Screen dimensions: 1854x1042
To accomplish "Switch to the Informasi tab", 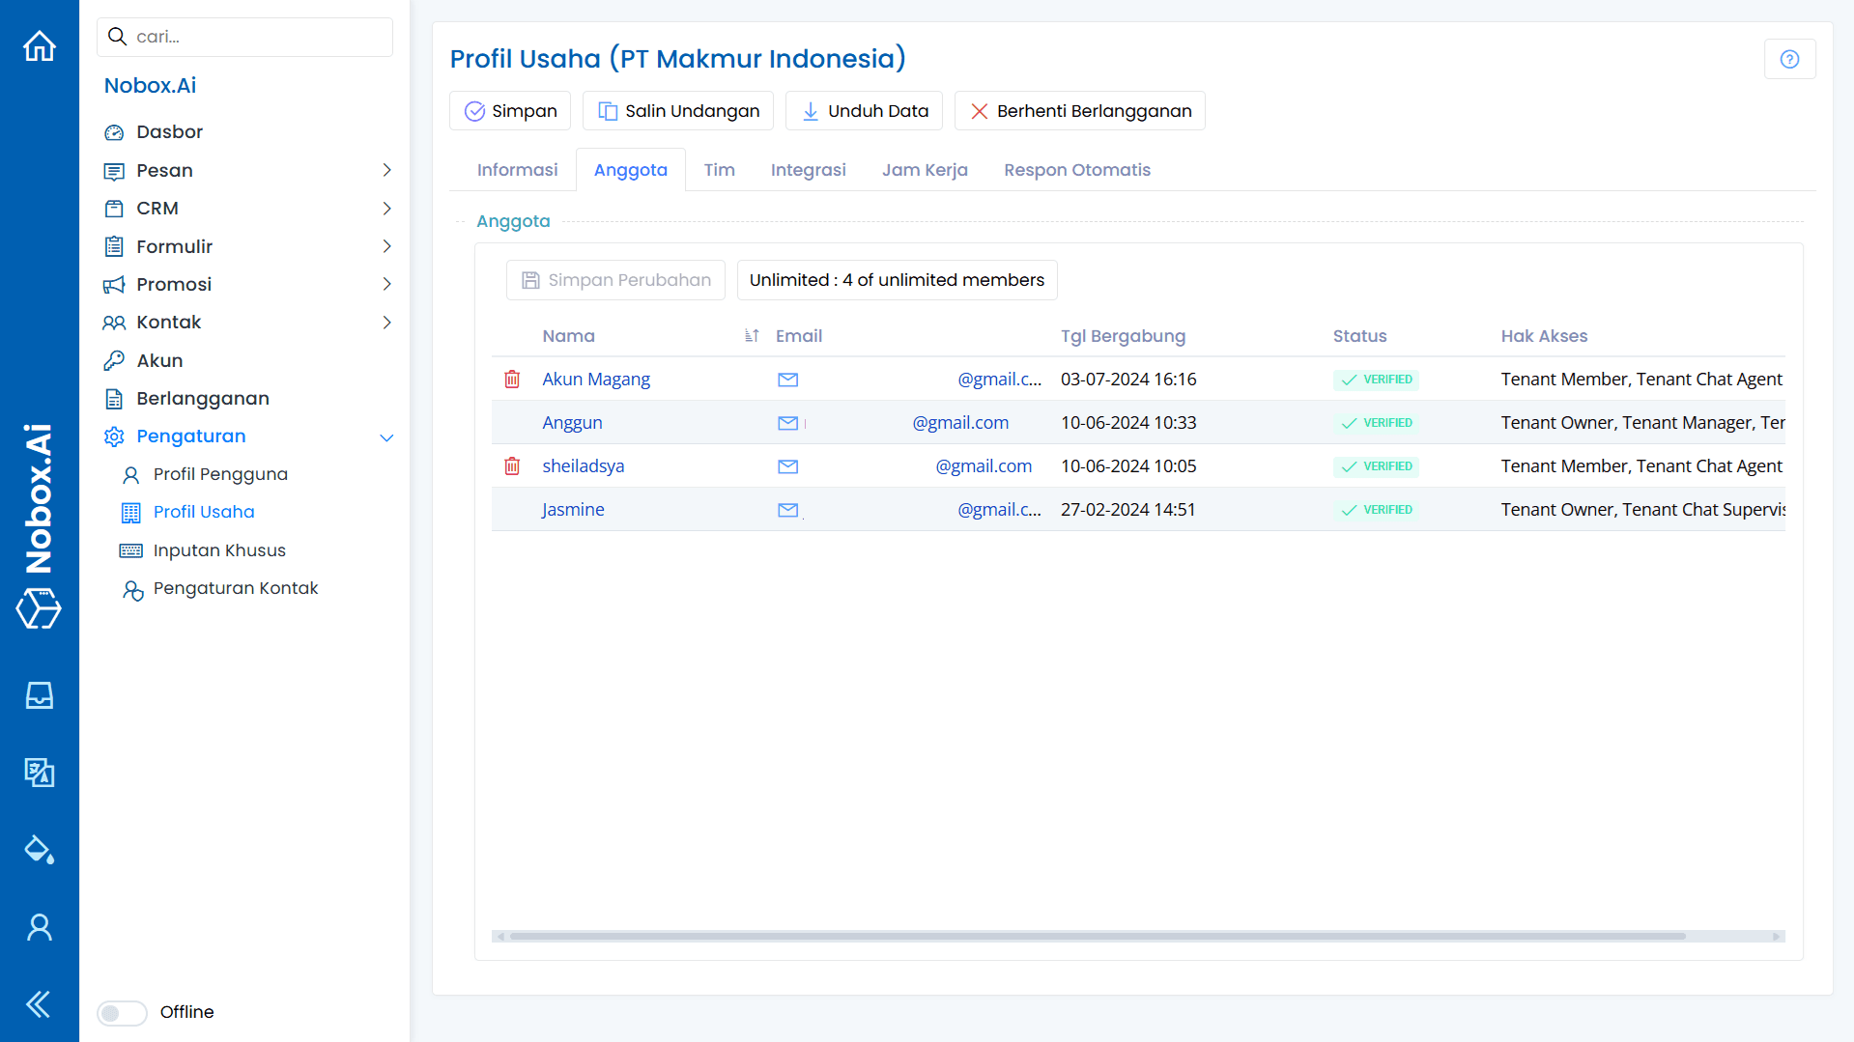I will (517, 169).
